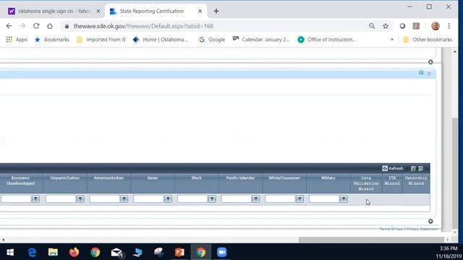Sort by White/Caucasian column header
The image size is (463, 260).
pyautogui.click(x=284, y=178)
